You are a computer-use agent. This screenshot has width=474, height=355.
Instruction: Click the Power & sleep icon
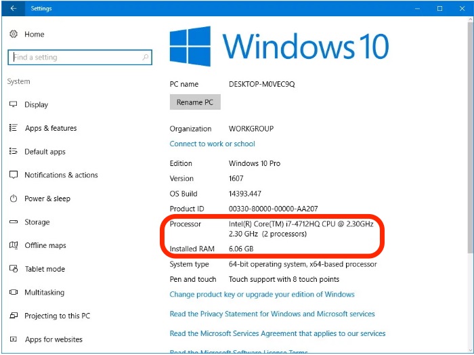pos(14,199)
